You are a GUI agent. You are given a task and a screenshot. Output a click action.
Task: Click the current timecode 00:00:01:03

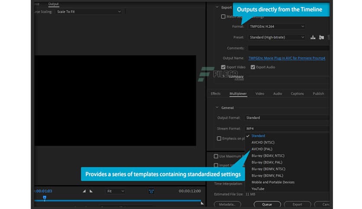tap(43, 191)
